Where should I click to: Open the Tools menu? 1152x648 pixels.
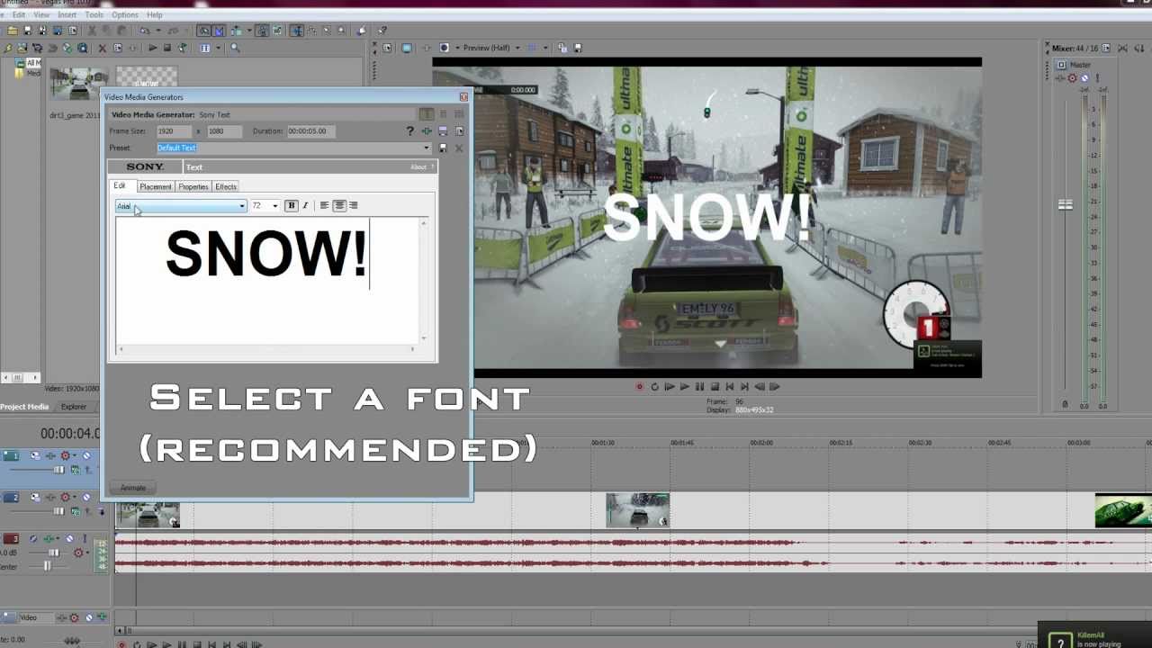(x=94, y=15)
